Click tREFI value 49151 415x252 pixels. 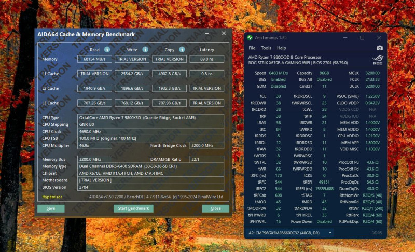tap(324, 182)
